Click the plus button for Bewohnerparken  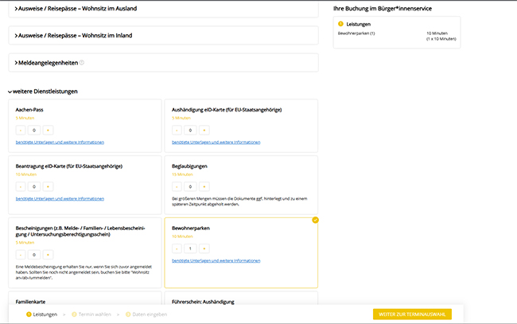(x=203, y=248)
